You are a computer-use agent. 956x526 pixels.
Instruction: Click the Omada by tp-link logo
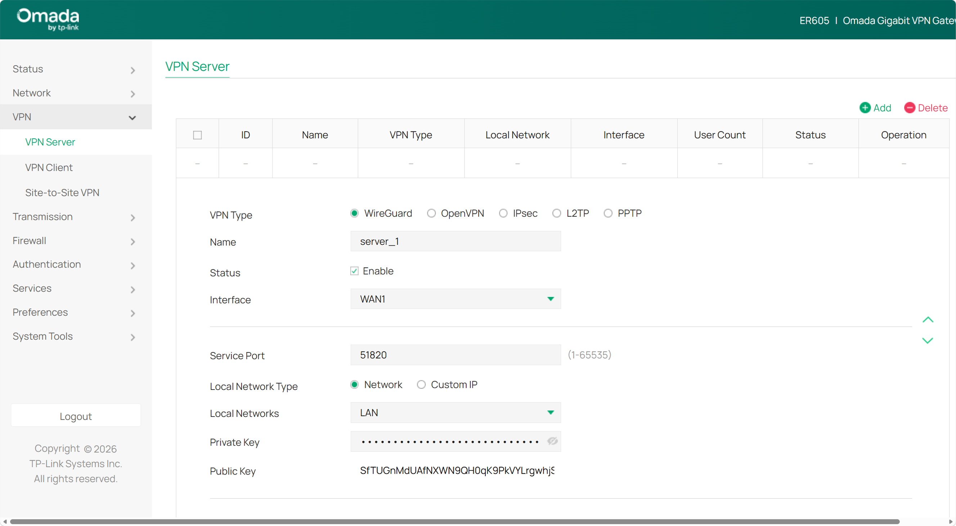click(x=48, y=19)
